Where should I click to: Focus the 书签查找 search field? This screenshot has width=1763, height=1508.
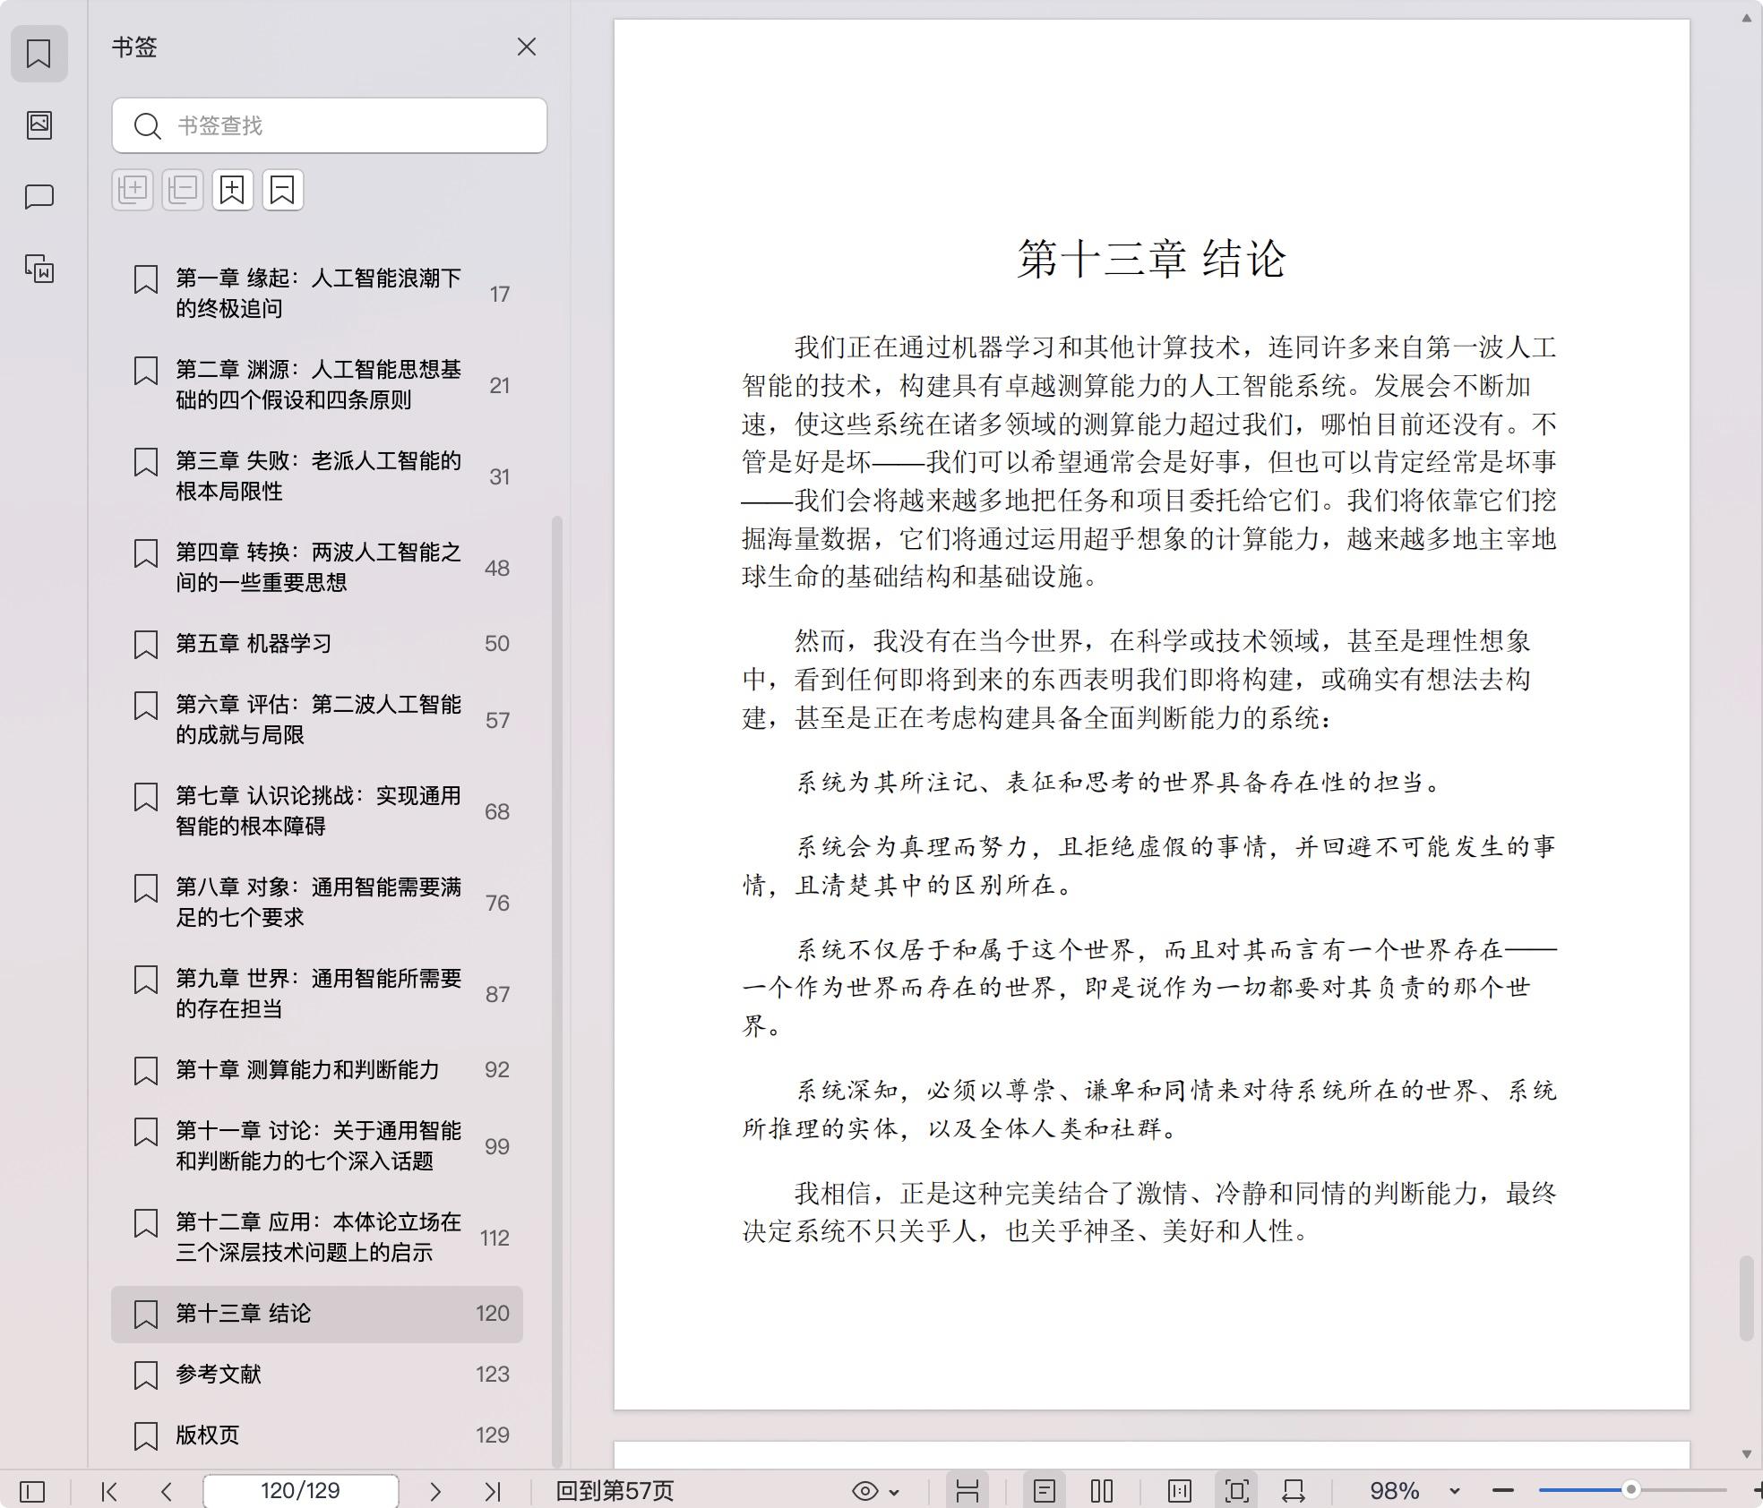(329, 125)
